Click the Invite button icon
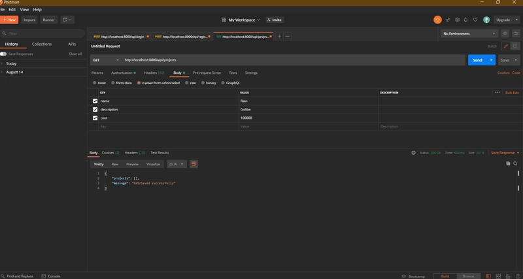This screenshot has width=523, height=279. 275,20
